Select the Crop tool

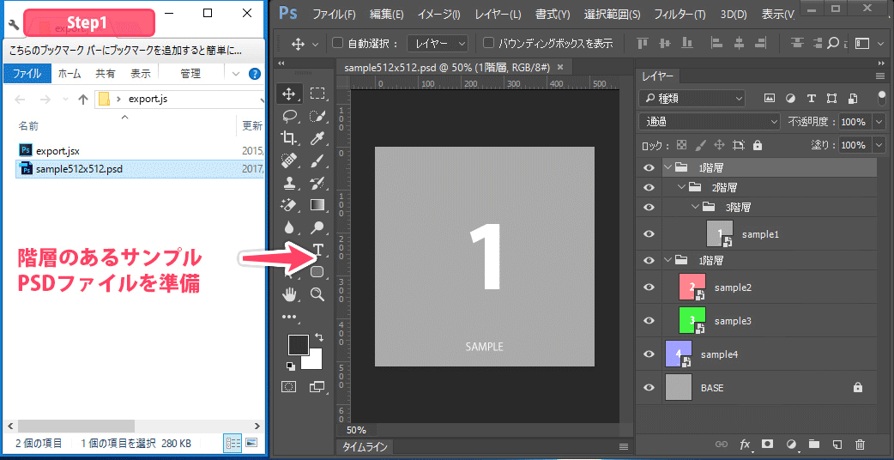tap(289, 138)
